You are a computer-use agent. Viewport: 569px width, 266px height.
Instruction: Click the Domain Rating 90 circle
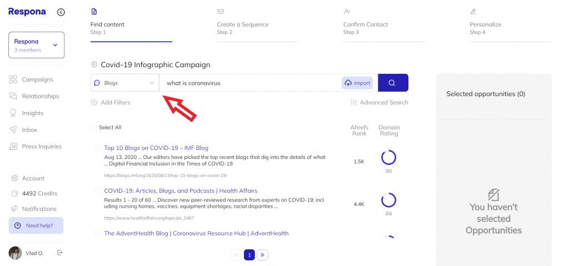[x=388, y=158]
